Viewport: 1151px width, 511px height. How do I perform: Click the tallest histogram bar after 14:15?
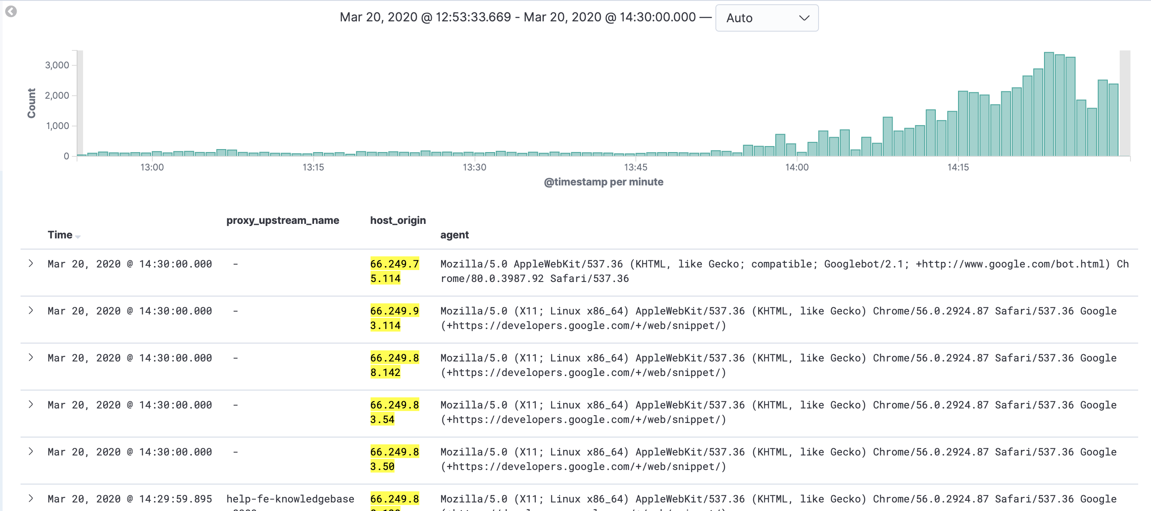[1049, 104]
